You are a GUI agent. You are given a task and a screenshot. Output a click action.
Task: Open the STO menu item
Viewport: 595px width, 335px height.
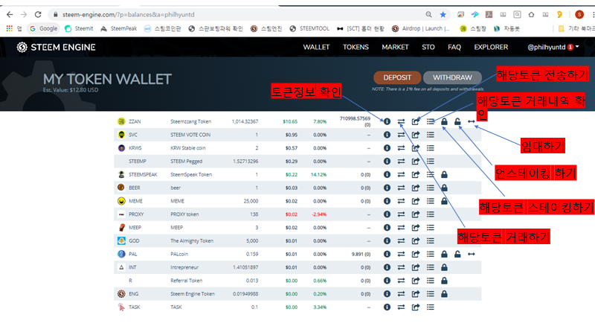428,47
